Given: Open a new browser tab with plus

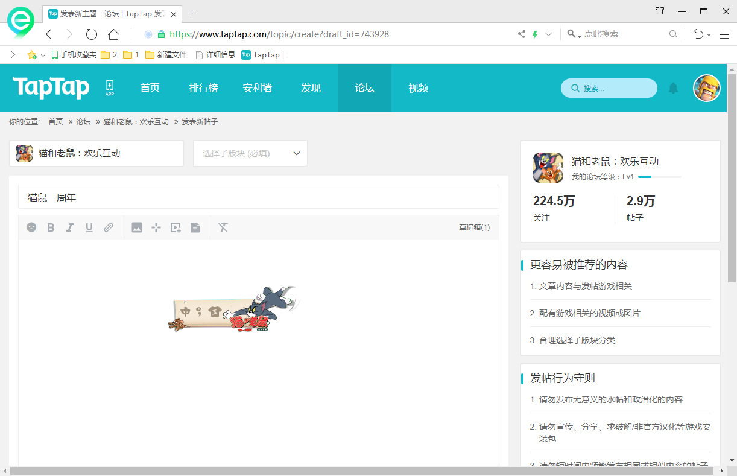Looking at the screenshot, I should (x=192, y=14).
